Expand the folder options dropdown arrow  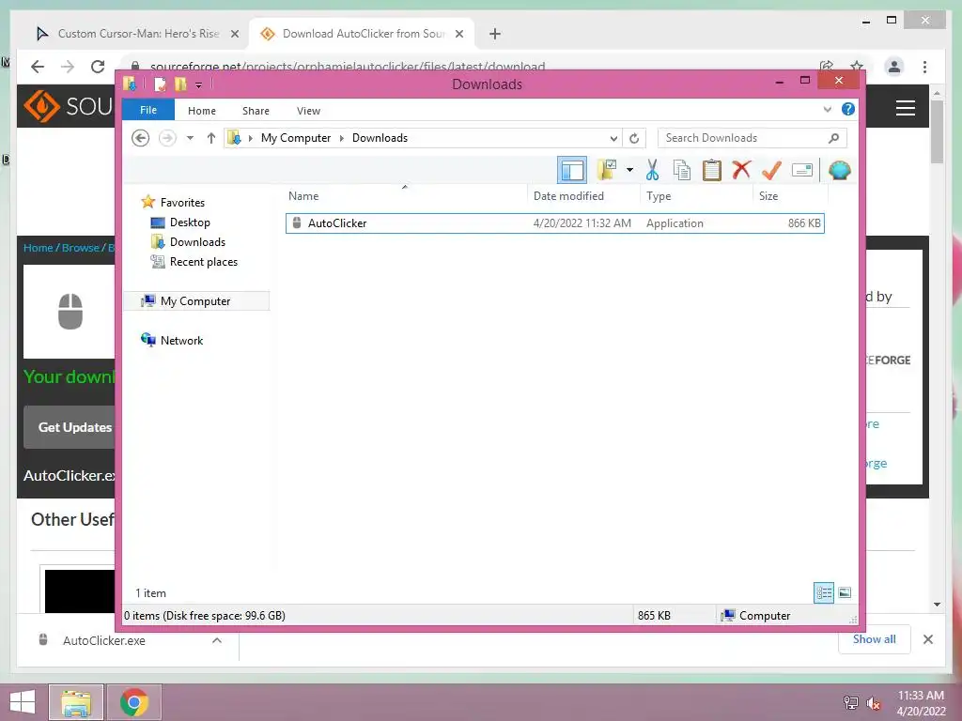click(629, 170)
